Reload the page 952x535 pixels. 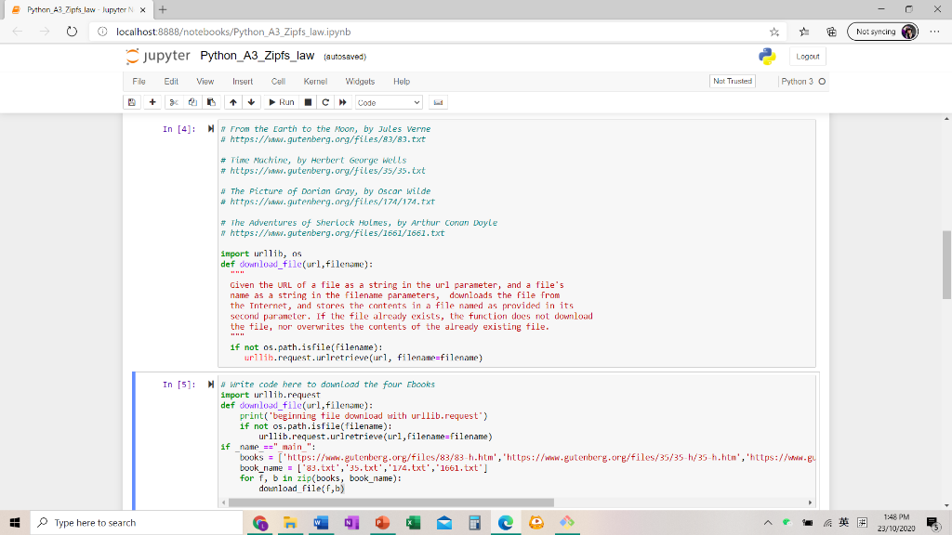(72, 32)
